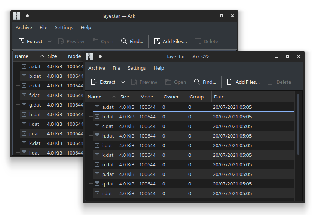Select g.dat row in back Ark window
The image size is (312, 215).
point(51,105)
